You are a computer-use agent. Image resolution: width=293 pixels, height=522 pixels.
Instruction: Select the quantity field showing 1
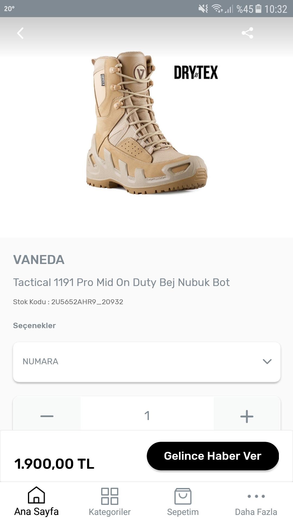coord(147,416)
